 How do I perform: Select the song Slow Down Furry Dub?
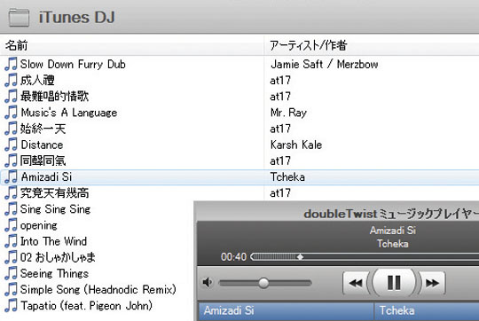[73, 64]
